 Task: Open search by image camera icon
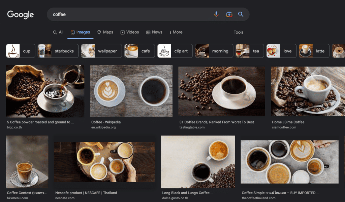pyautogui.click(x=229, y=14)
